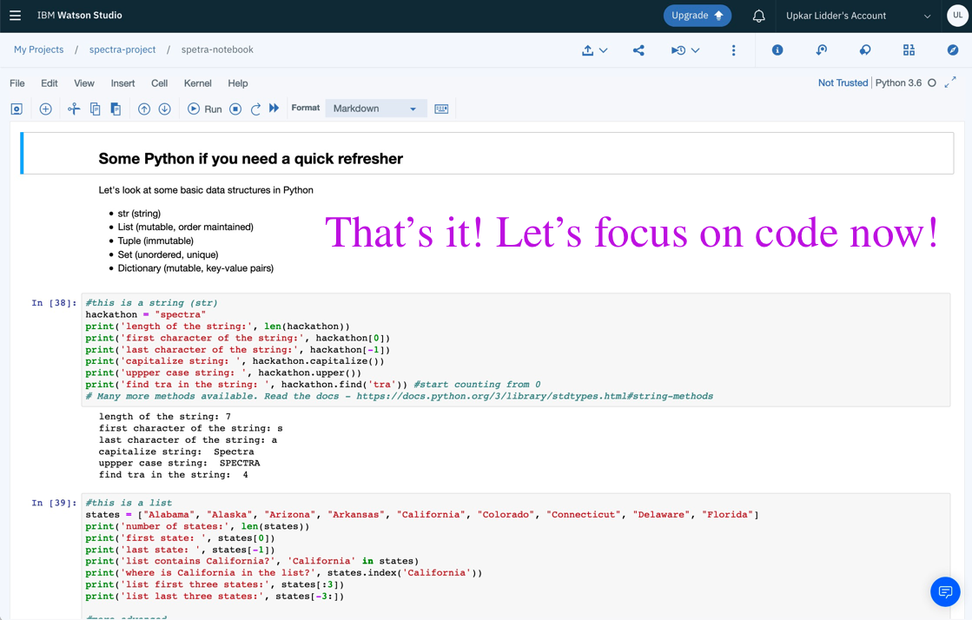
Task: Save the notebook with save icon
Action: [x=17, y=109]
